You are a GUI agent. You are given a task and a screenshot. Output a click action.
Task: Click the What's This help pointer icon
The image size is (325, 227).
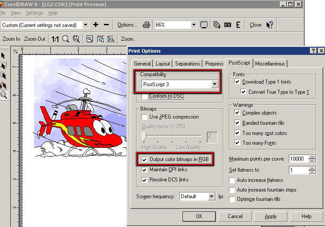[270, 25]
